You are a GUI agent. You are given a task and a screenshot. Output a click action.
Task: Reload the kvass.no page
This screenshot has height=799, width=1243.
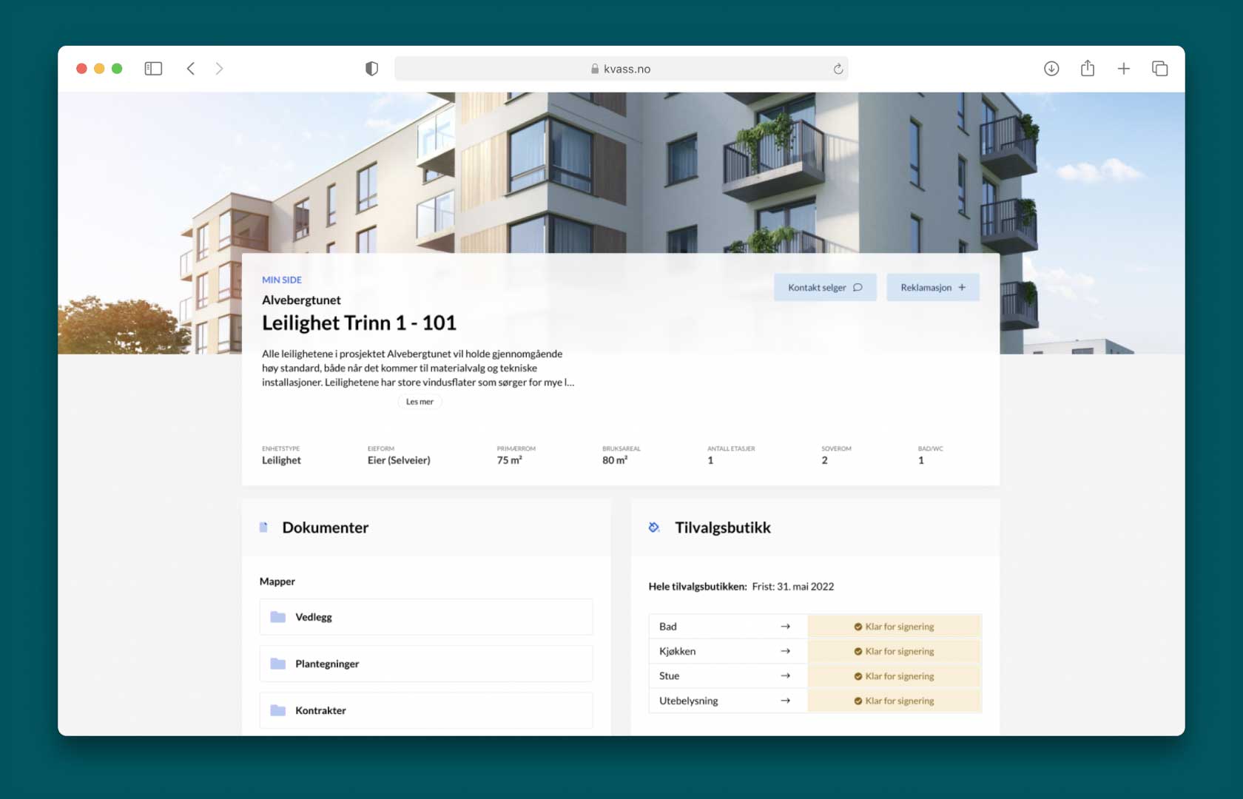click(838, 69)
